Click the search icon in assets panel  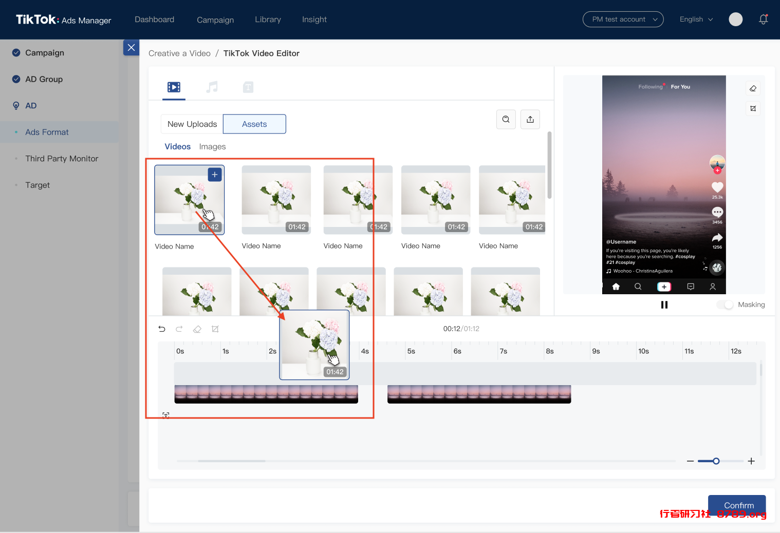tap(506, 119)
